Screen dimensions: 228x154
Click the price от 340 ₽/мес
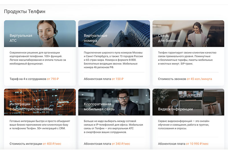[121, 144]
